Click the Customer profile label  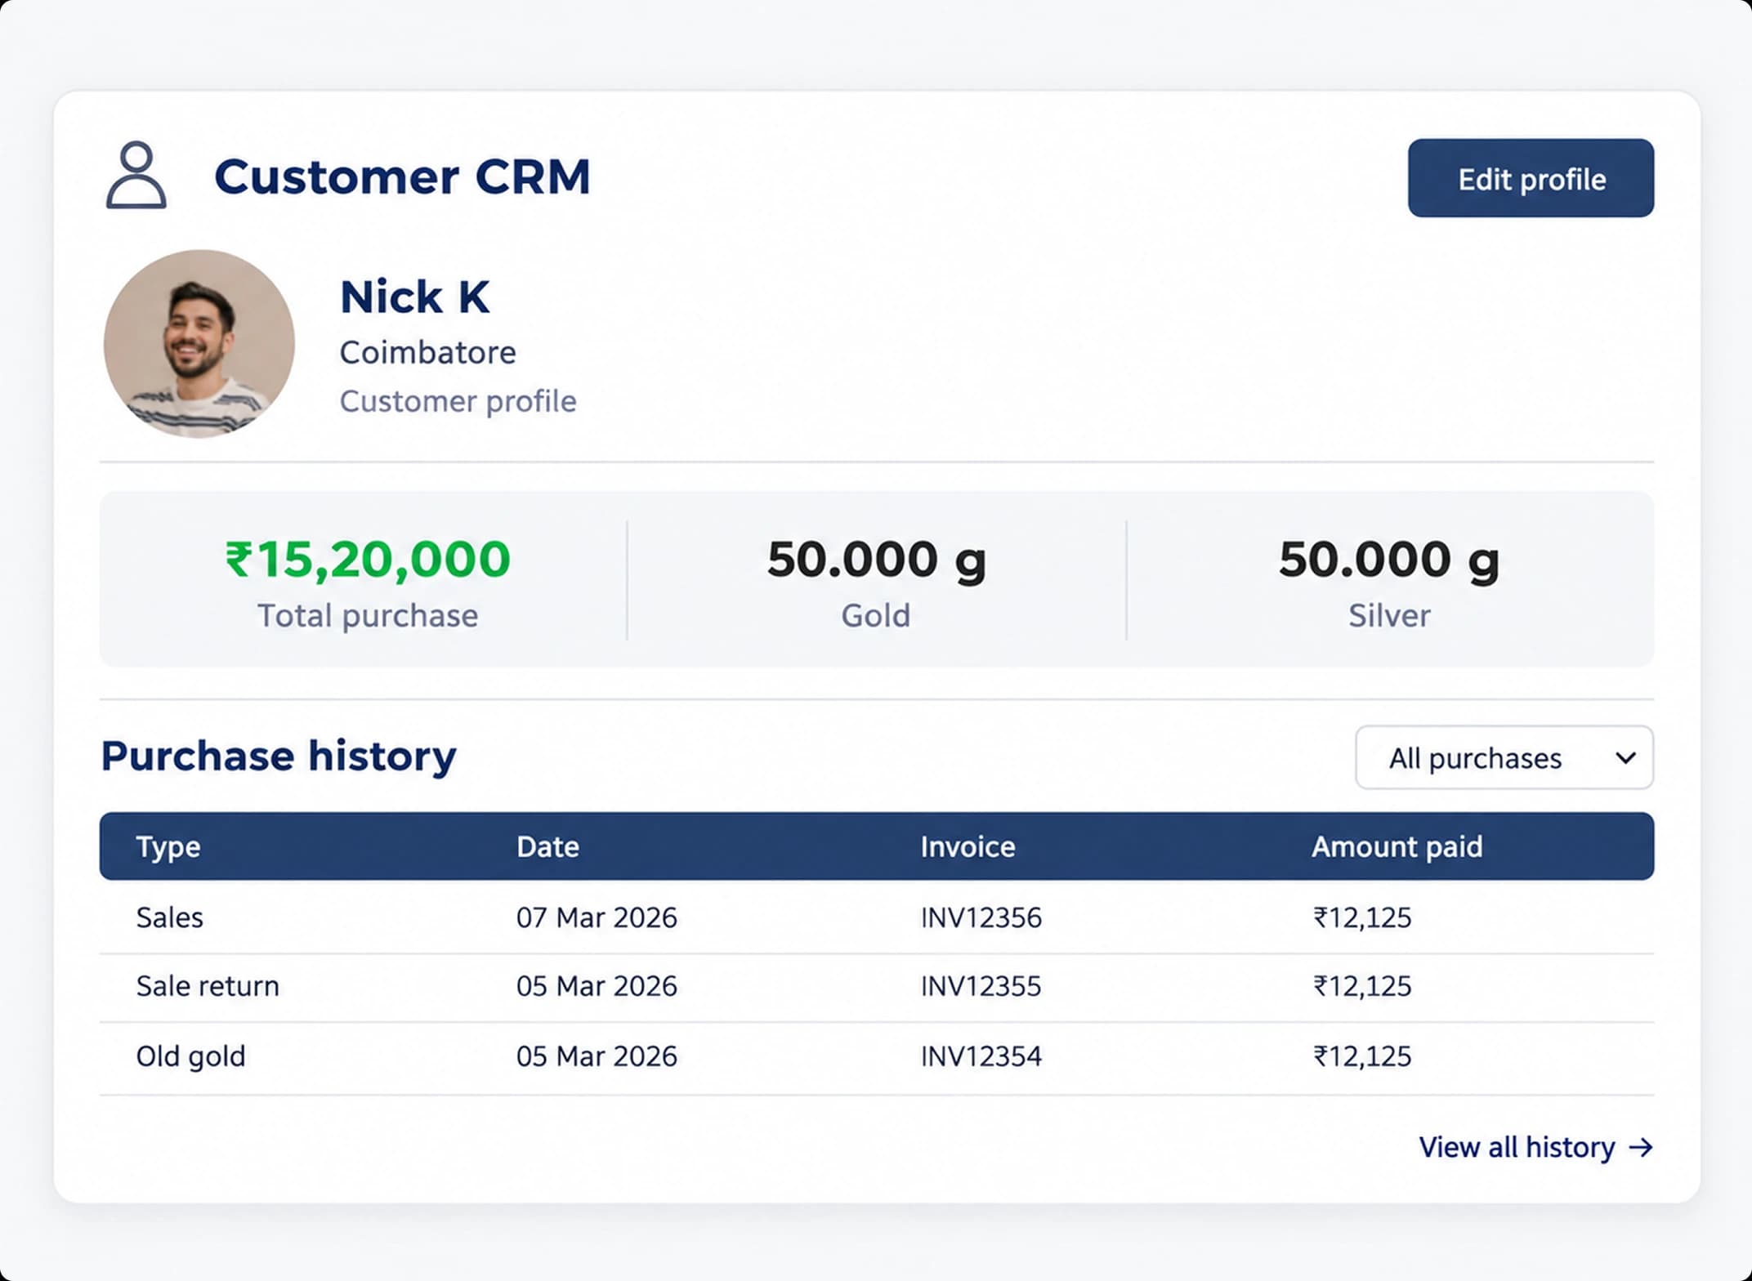458,401
